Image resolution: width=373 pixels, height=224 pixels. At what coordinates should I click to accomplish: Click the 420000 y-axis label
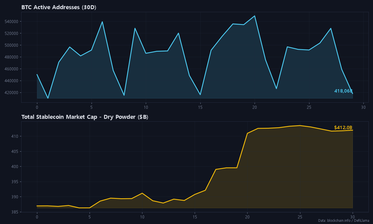click(x=12, y=93)
